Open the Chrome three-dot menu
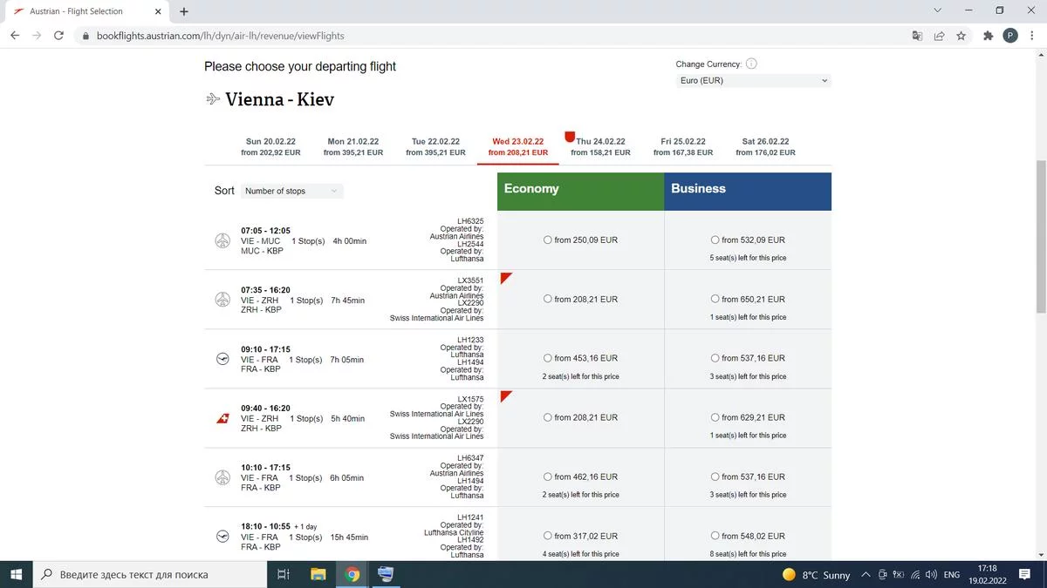Viewport: 1047px width, 588px height. point(1031,36)
